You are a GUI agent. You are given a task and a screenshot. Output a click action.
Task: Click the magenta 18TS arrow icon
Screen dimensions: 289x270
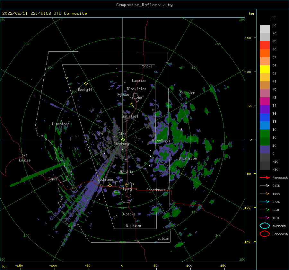[265, 218]
